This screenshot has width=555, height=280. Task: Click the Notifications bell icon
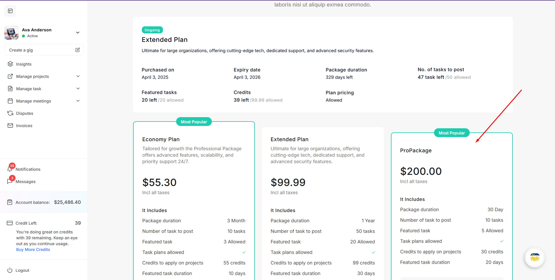tap(10, 169)
